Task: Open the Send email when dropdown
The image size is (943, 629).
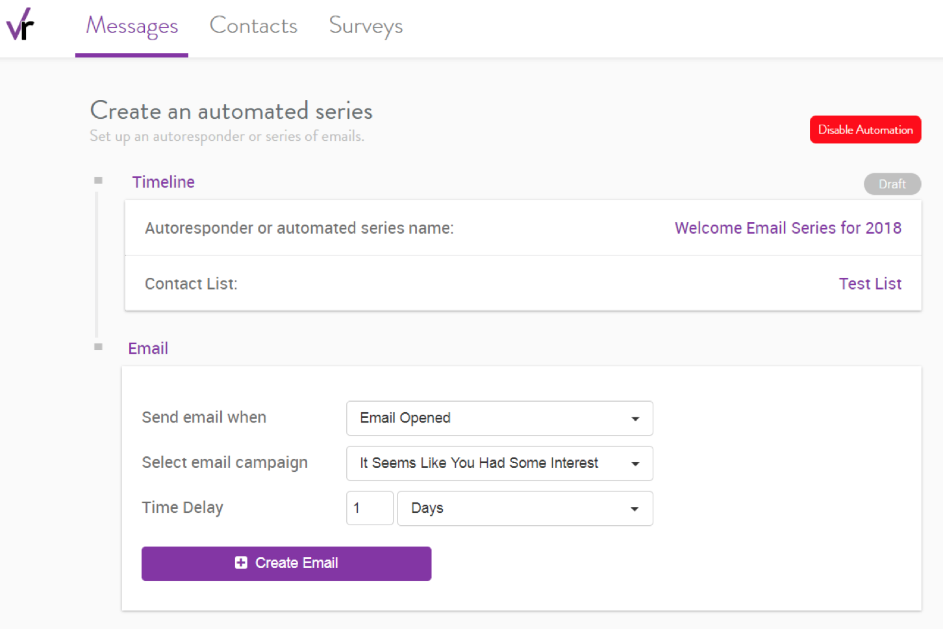Action: pos(499,419)
